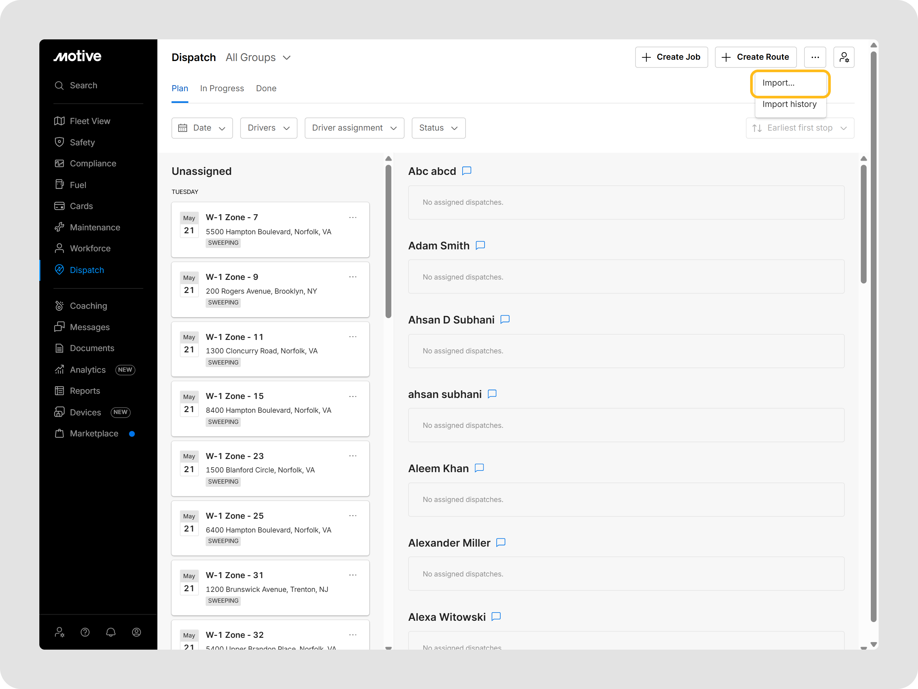Expand the All Groups selector
The image size is (918, 689).
pyautogui.click(x=258, y=57)
